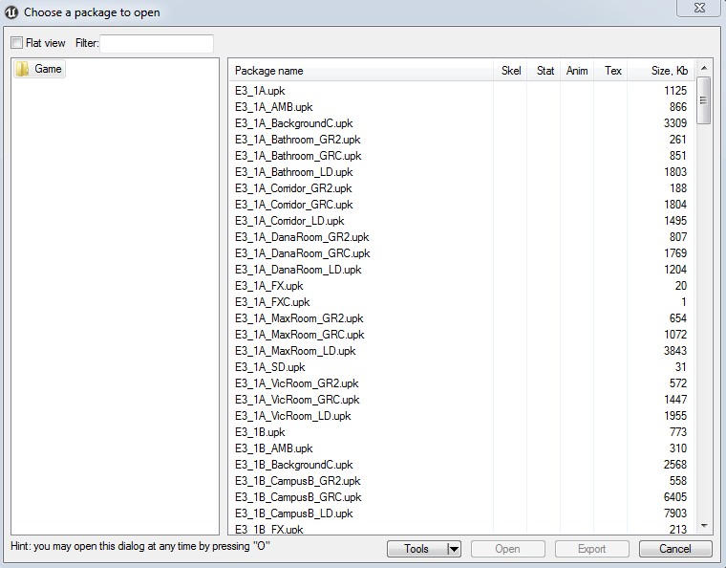Click the Export button
This screenshot has width=726, height=568.
(591, 549)
